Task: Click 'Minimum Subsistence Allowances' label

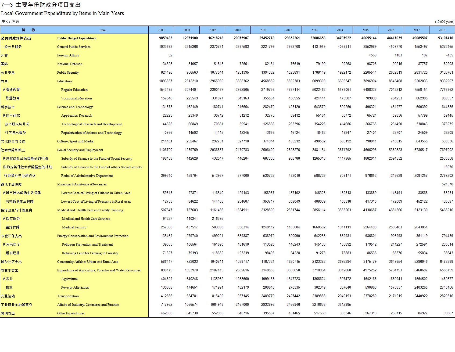Action: (x=82, y=184)
